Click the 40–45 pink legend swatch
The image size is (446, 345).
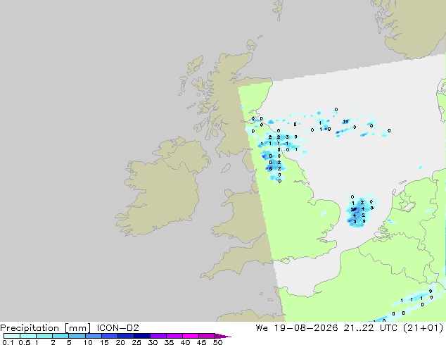click(x=191, y=336)
